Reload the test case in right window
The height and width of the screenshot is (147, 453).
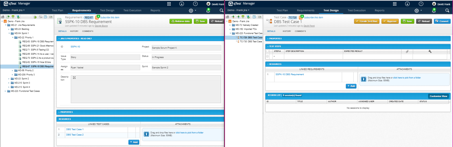click(424, 21)
